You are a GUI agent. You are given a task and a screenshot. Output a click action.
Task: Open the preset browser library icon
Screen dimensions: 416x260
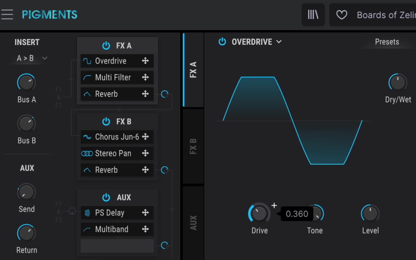[313, 15]
